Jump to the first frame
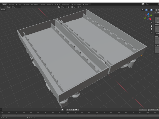This screenshot has height=119, width=159. pos(67,110)
